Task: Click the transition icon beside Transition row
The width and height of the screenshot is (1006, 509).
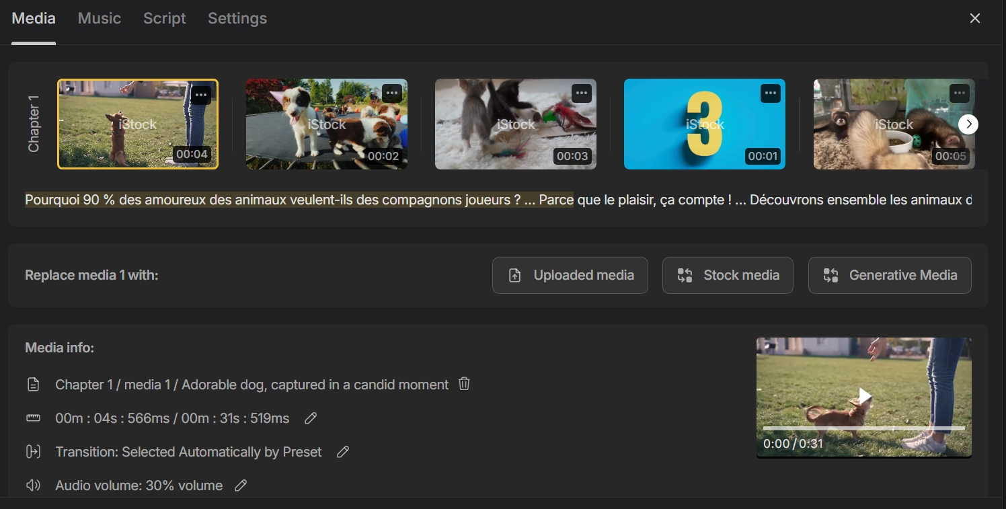Action: 33,452
